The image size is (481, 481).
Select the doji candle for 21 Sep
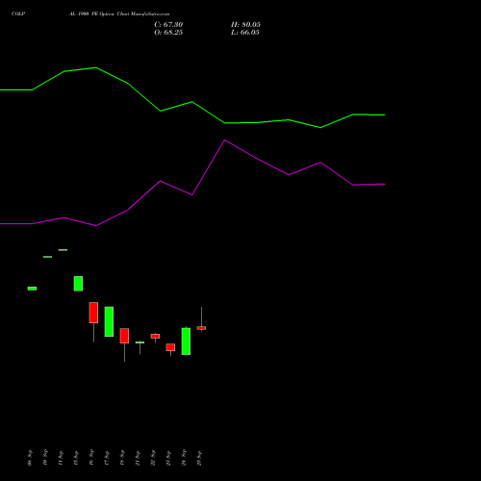click(139, 342)
